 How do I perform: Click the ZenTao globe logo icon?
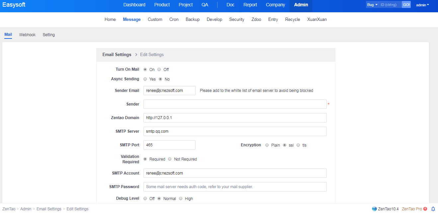[374, 209]
